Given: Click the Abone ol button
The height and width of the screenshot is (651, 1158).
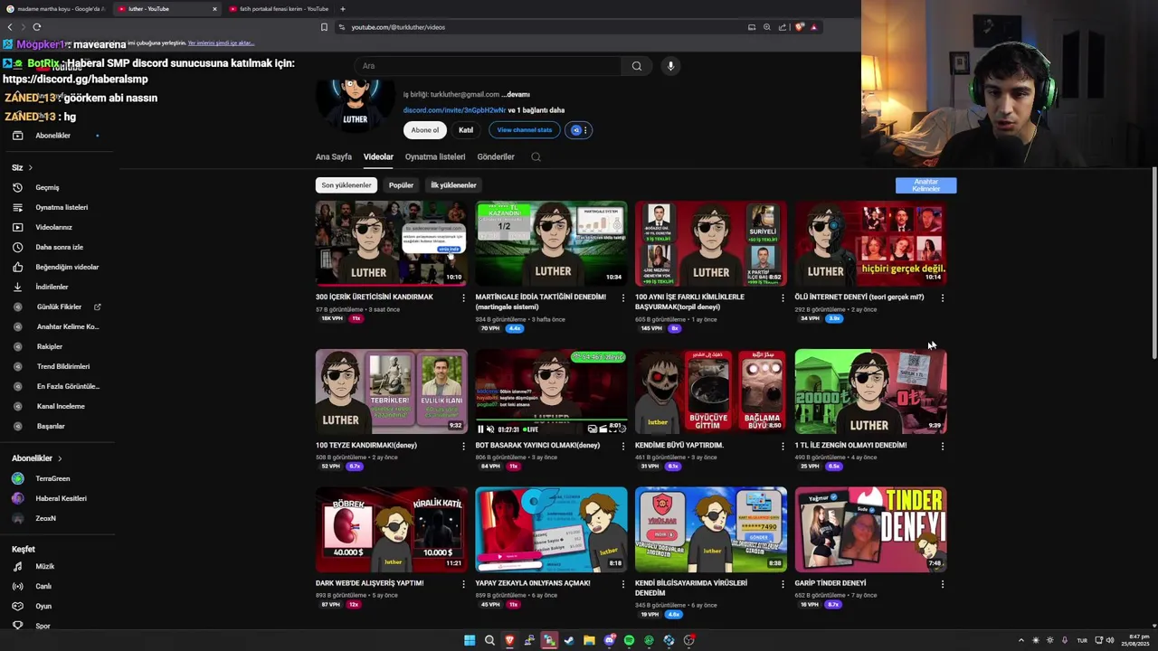Looking at the screenshot, I should click(x=425, y=130).
